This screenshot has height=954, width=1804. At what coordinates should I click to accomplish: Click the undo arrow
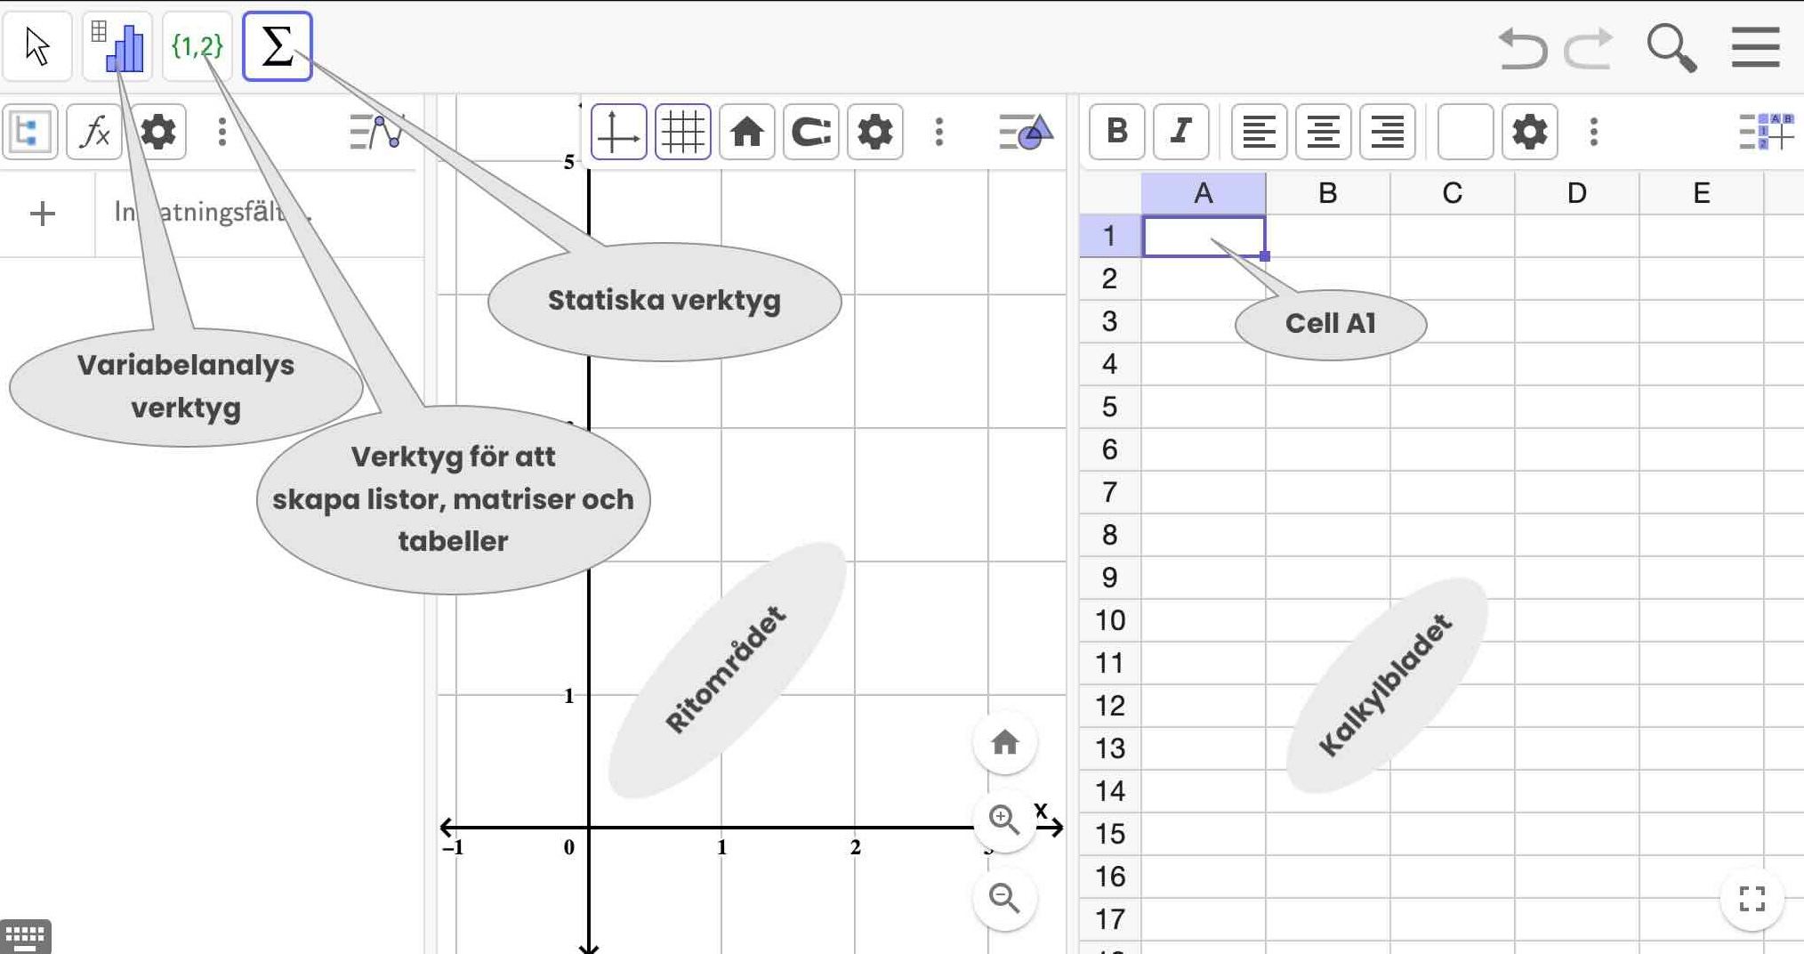tap(1522, 48)
